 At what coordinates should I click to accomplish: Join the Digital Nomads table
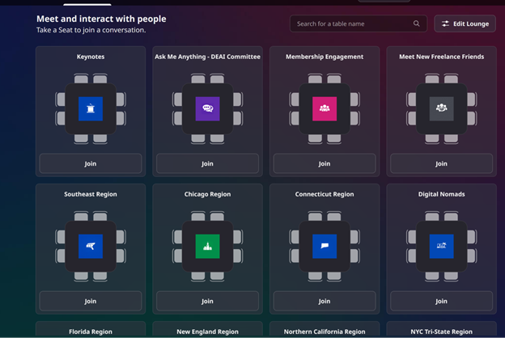pos(441,301)
